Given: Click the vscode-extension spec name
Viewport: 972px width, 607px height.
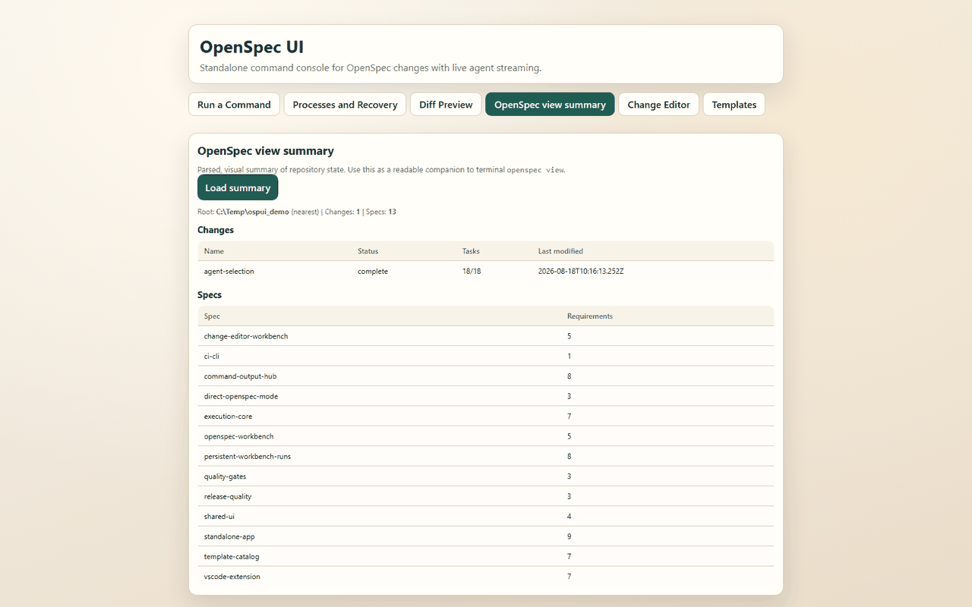Looking at the screenshot, I should click(232, 577).
